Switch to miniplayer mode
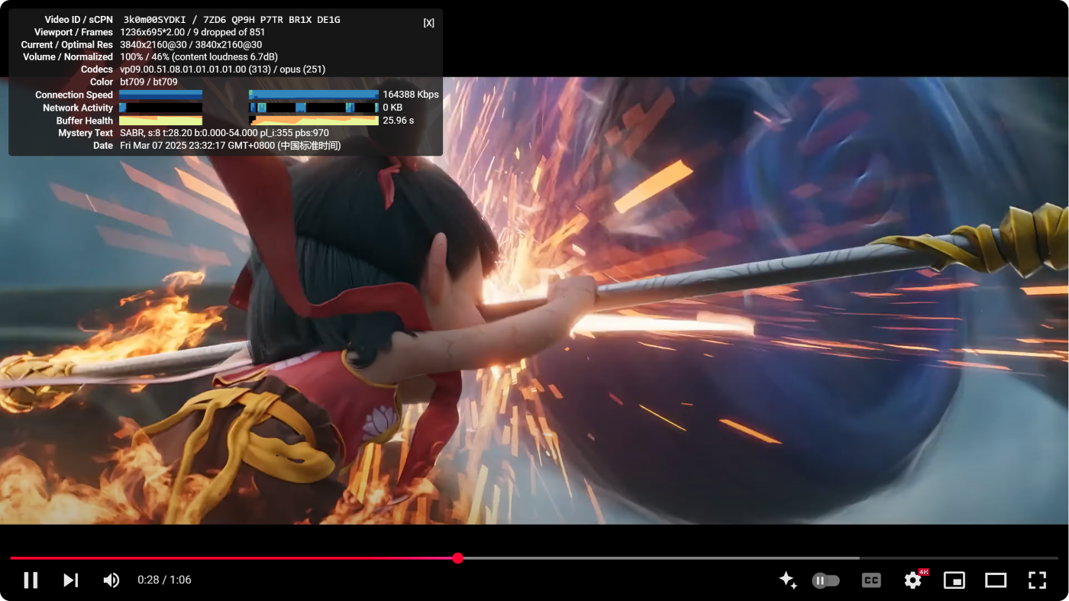1069x601 pixels. [954, 580]
